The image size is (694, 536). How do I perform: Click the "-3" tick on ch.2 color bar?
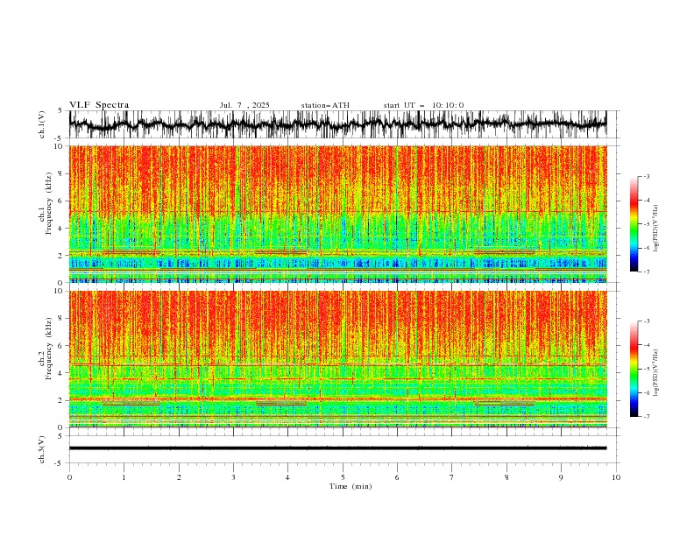pyautogui.click(x=646, y=321)
